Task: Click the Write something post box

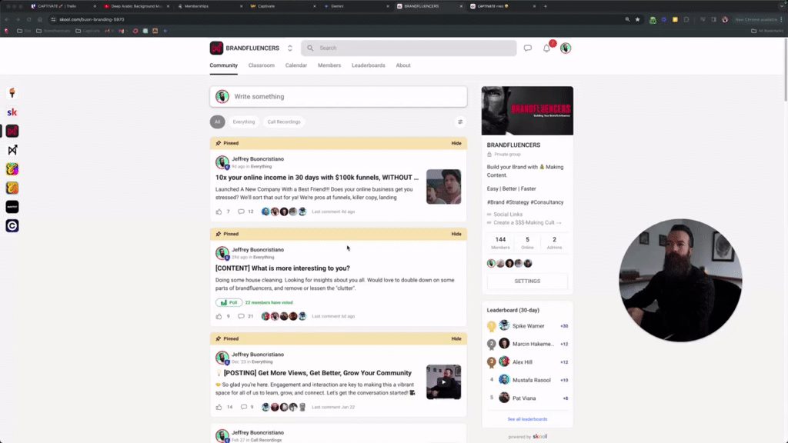Action: pyautogui.click(x=339, y=96)
